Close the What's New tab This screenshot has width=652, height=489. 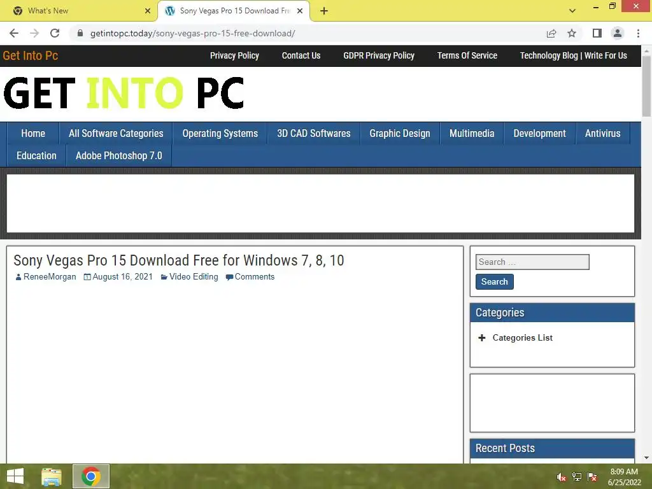point(148,11)
